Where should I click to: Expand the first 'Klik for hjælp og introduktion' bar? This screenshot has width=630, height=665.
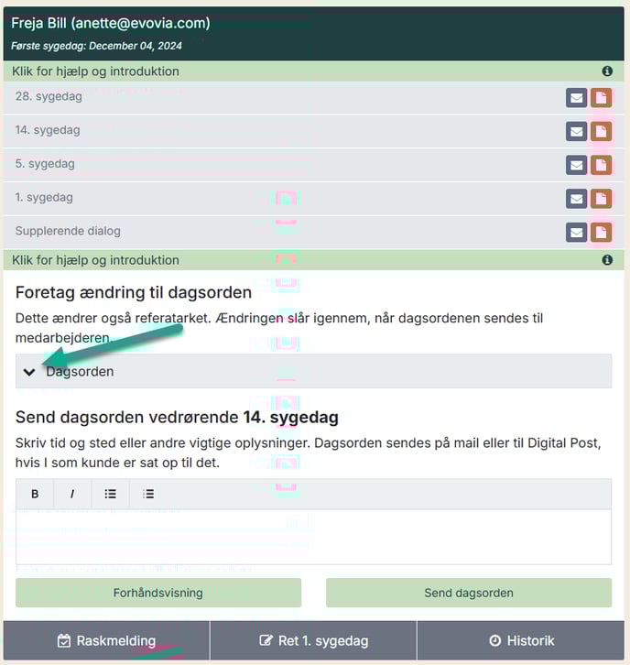(x=96, y=71)
